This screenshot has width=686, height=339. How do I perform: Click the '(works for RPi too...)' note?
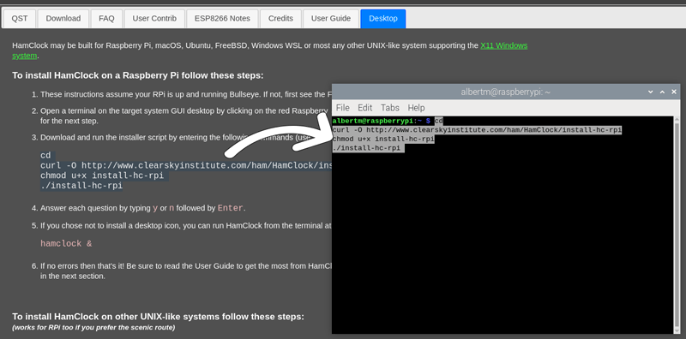93,327
